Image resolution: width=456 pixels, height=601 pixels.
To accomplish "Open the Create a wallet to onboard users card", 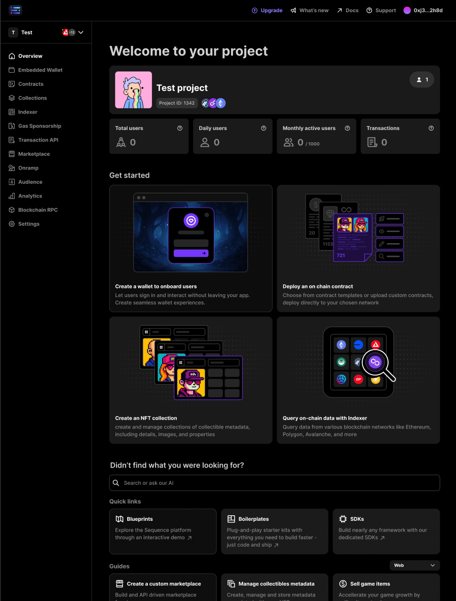I will click(x=191, y=248).
